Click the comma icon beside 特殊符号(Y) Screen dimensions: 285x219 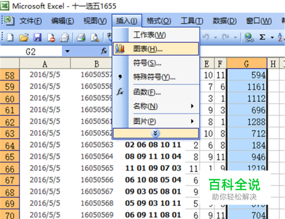(120, 77)
